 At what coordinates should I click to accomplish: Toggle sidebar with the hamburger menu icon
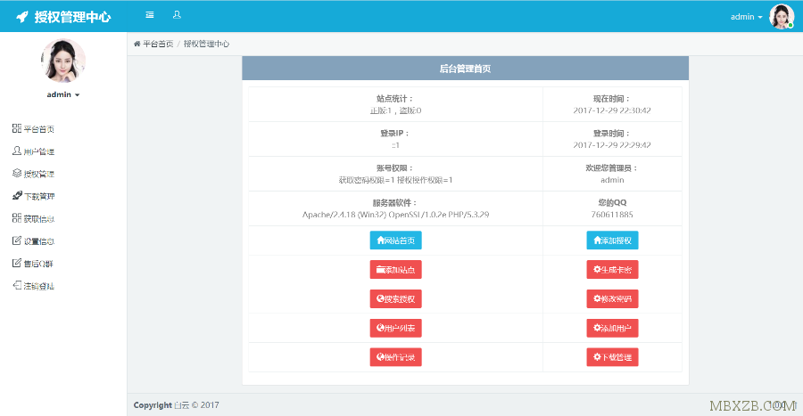pyautogui.click(x=150, y=15)
